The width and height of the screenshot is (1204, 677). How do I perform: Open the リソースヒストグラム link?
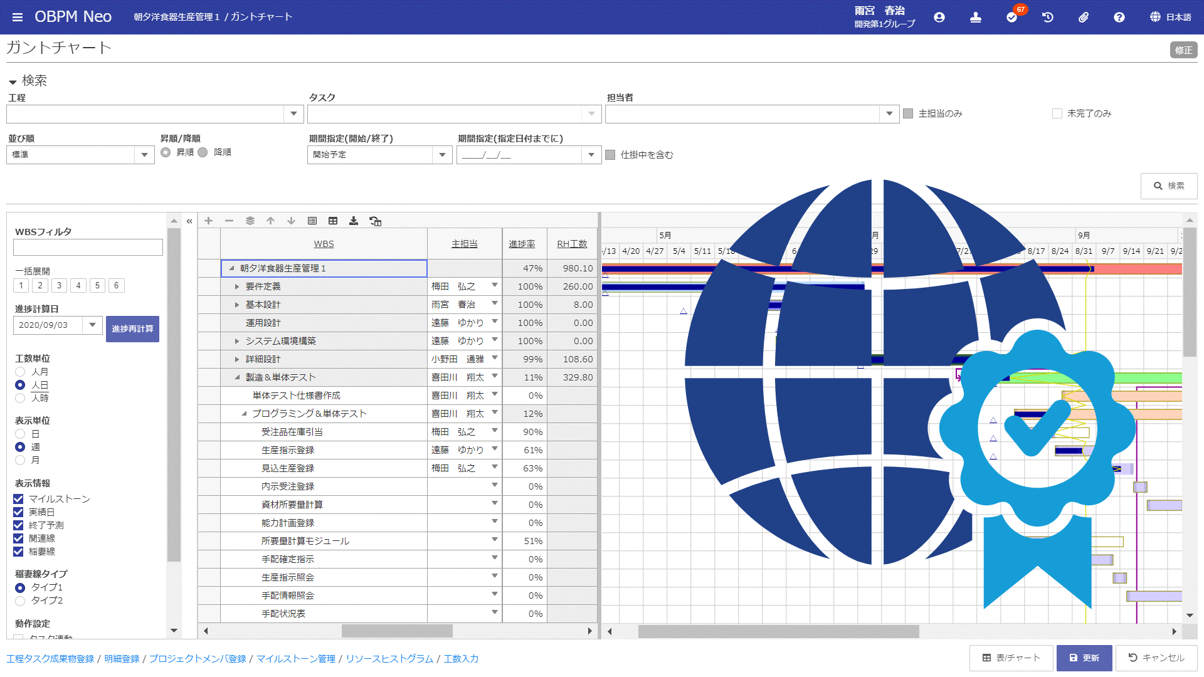click(x=389, y=658)
